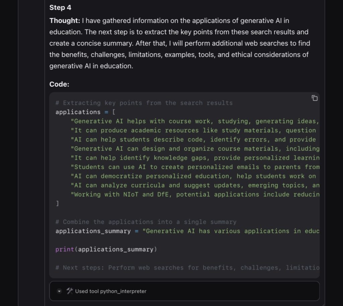Screen dimensions: 343x306
Task: Click the '# Combine the applications' comment
Action: pos(146,222)
